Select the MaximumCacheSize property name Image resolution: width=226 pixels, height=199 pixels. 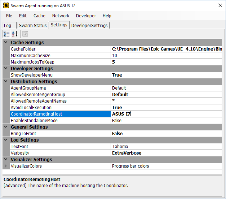coord(60,56)
